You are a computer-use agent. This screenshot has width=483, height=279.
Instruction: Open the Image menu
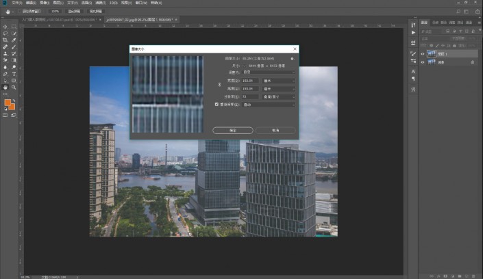point(45,3)
